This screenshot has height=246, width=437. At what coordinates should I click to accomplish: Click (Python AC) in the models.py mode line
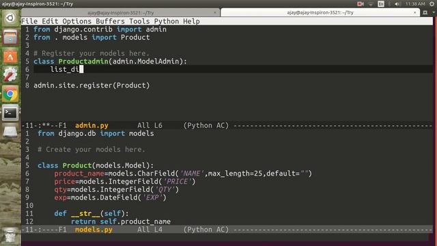click(x=206, y=230)
